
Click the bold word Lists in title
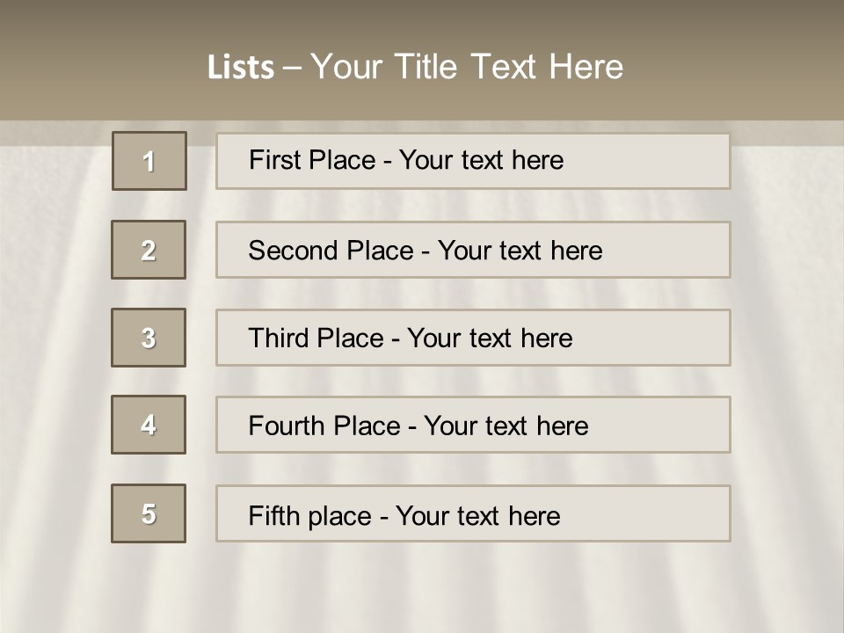click(241, 68)
